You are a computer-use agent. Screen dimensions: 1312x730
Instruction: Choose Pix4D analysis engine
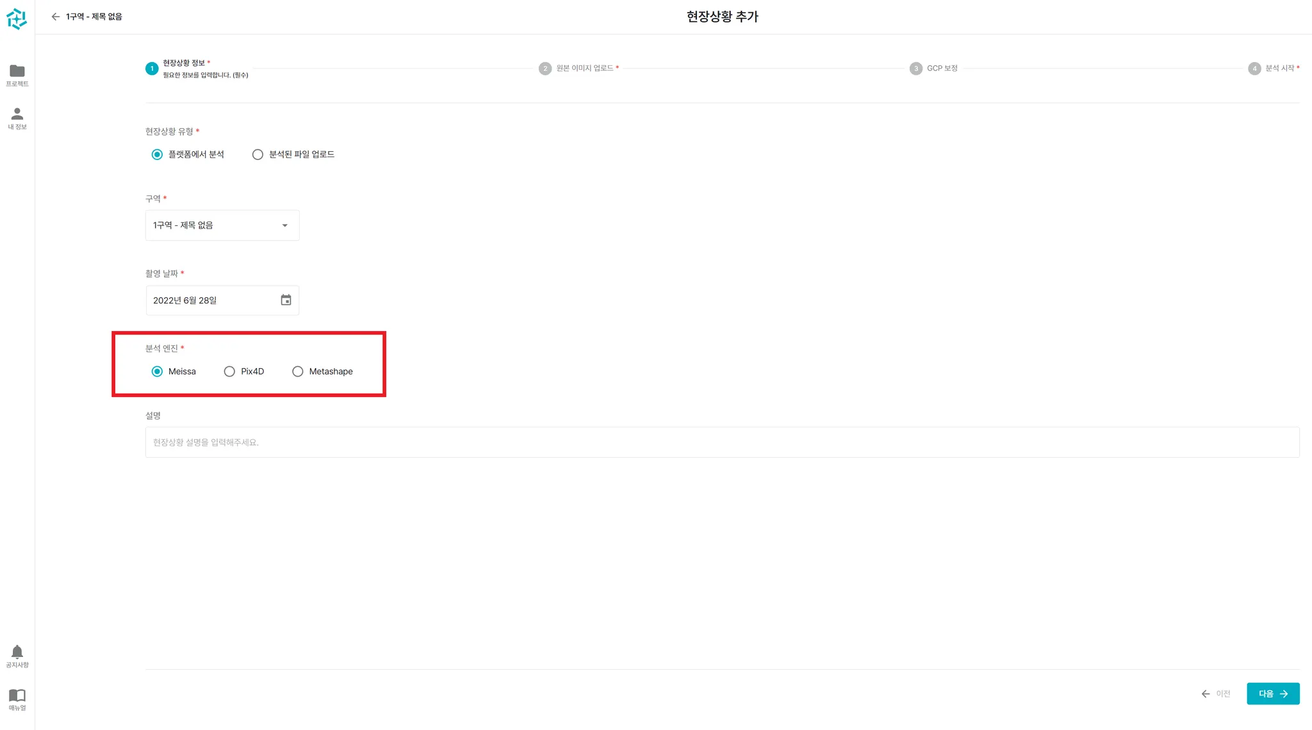pyautogui.click(x=229, y=371)
